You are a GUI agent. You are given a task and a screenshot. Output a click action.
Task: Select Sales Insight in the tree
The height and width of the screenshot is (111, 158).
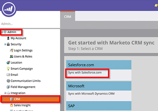[x=22, y=105]
